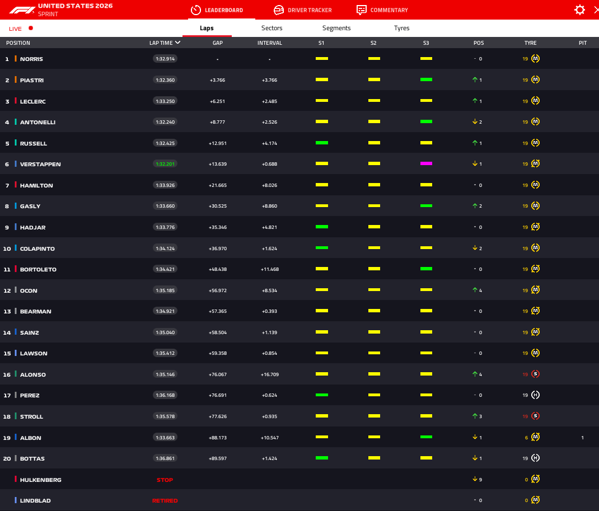Click Lindblad's RETIRED status

click(165, 501)
